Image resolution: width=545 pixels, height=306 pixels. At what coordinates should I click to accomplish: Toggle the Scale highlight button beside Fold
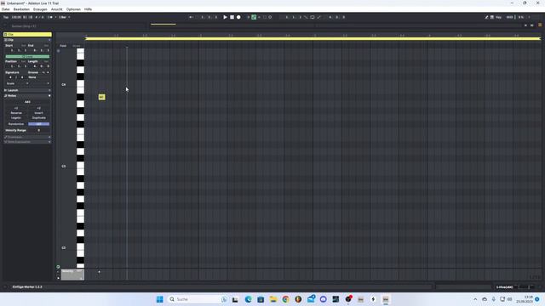tap(76, 46)
